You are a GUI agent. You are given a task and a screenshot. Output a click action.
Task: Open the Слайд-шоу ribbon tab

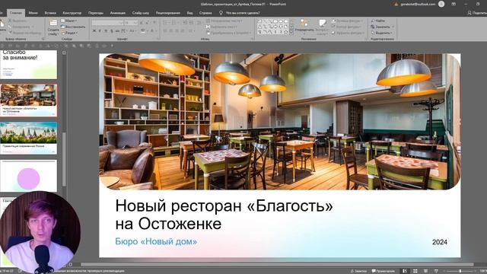pyautogui.click(x=140, y=13)
